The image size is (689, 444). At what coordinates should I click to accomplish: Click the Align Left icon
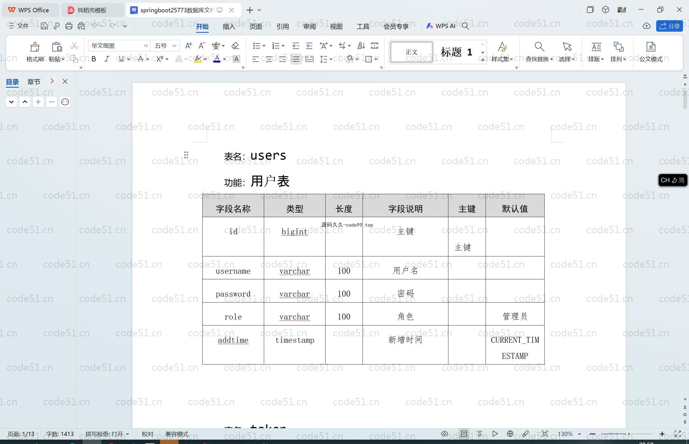pyautogui.click(x=255, y=59)
